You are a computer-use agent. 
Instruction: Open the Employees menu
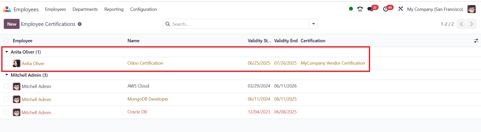click(x=55, y=9)
